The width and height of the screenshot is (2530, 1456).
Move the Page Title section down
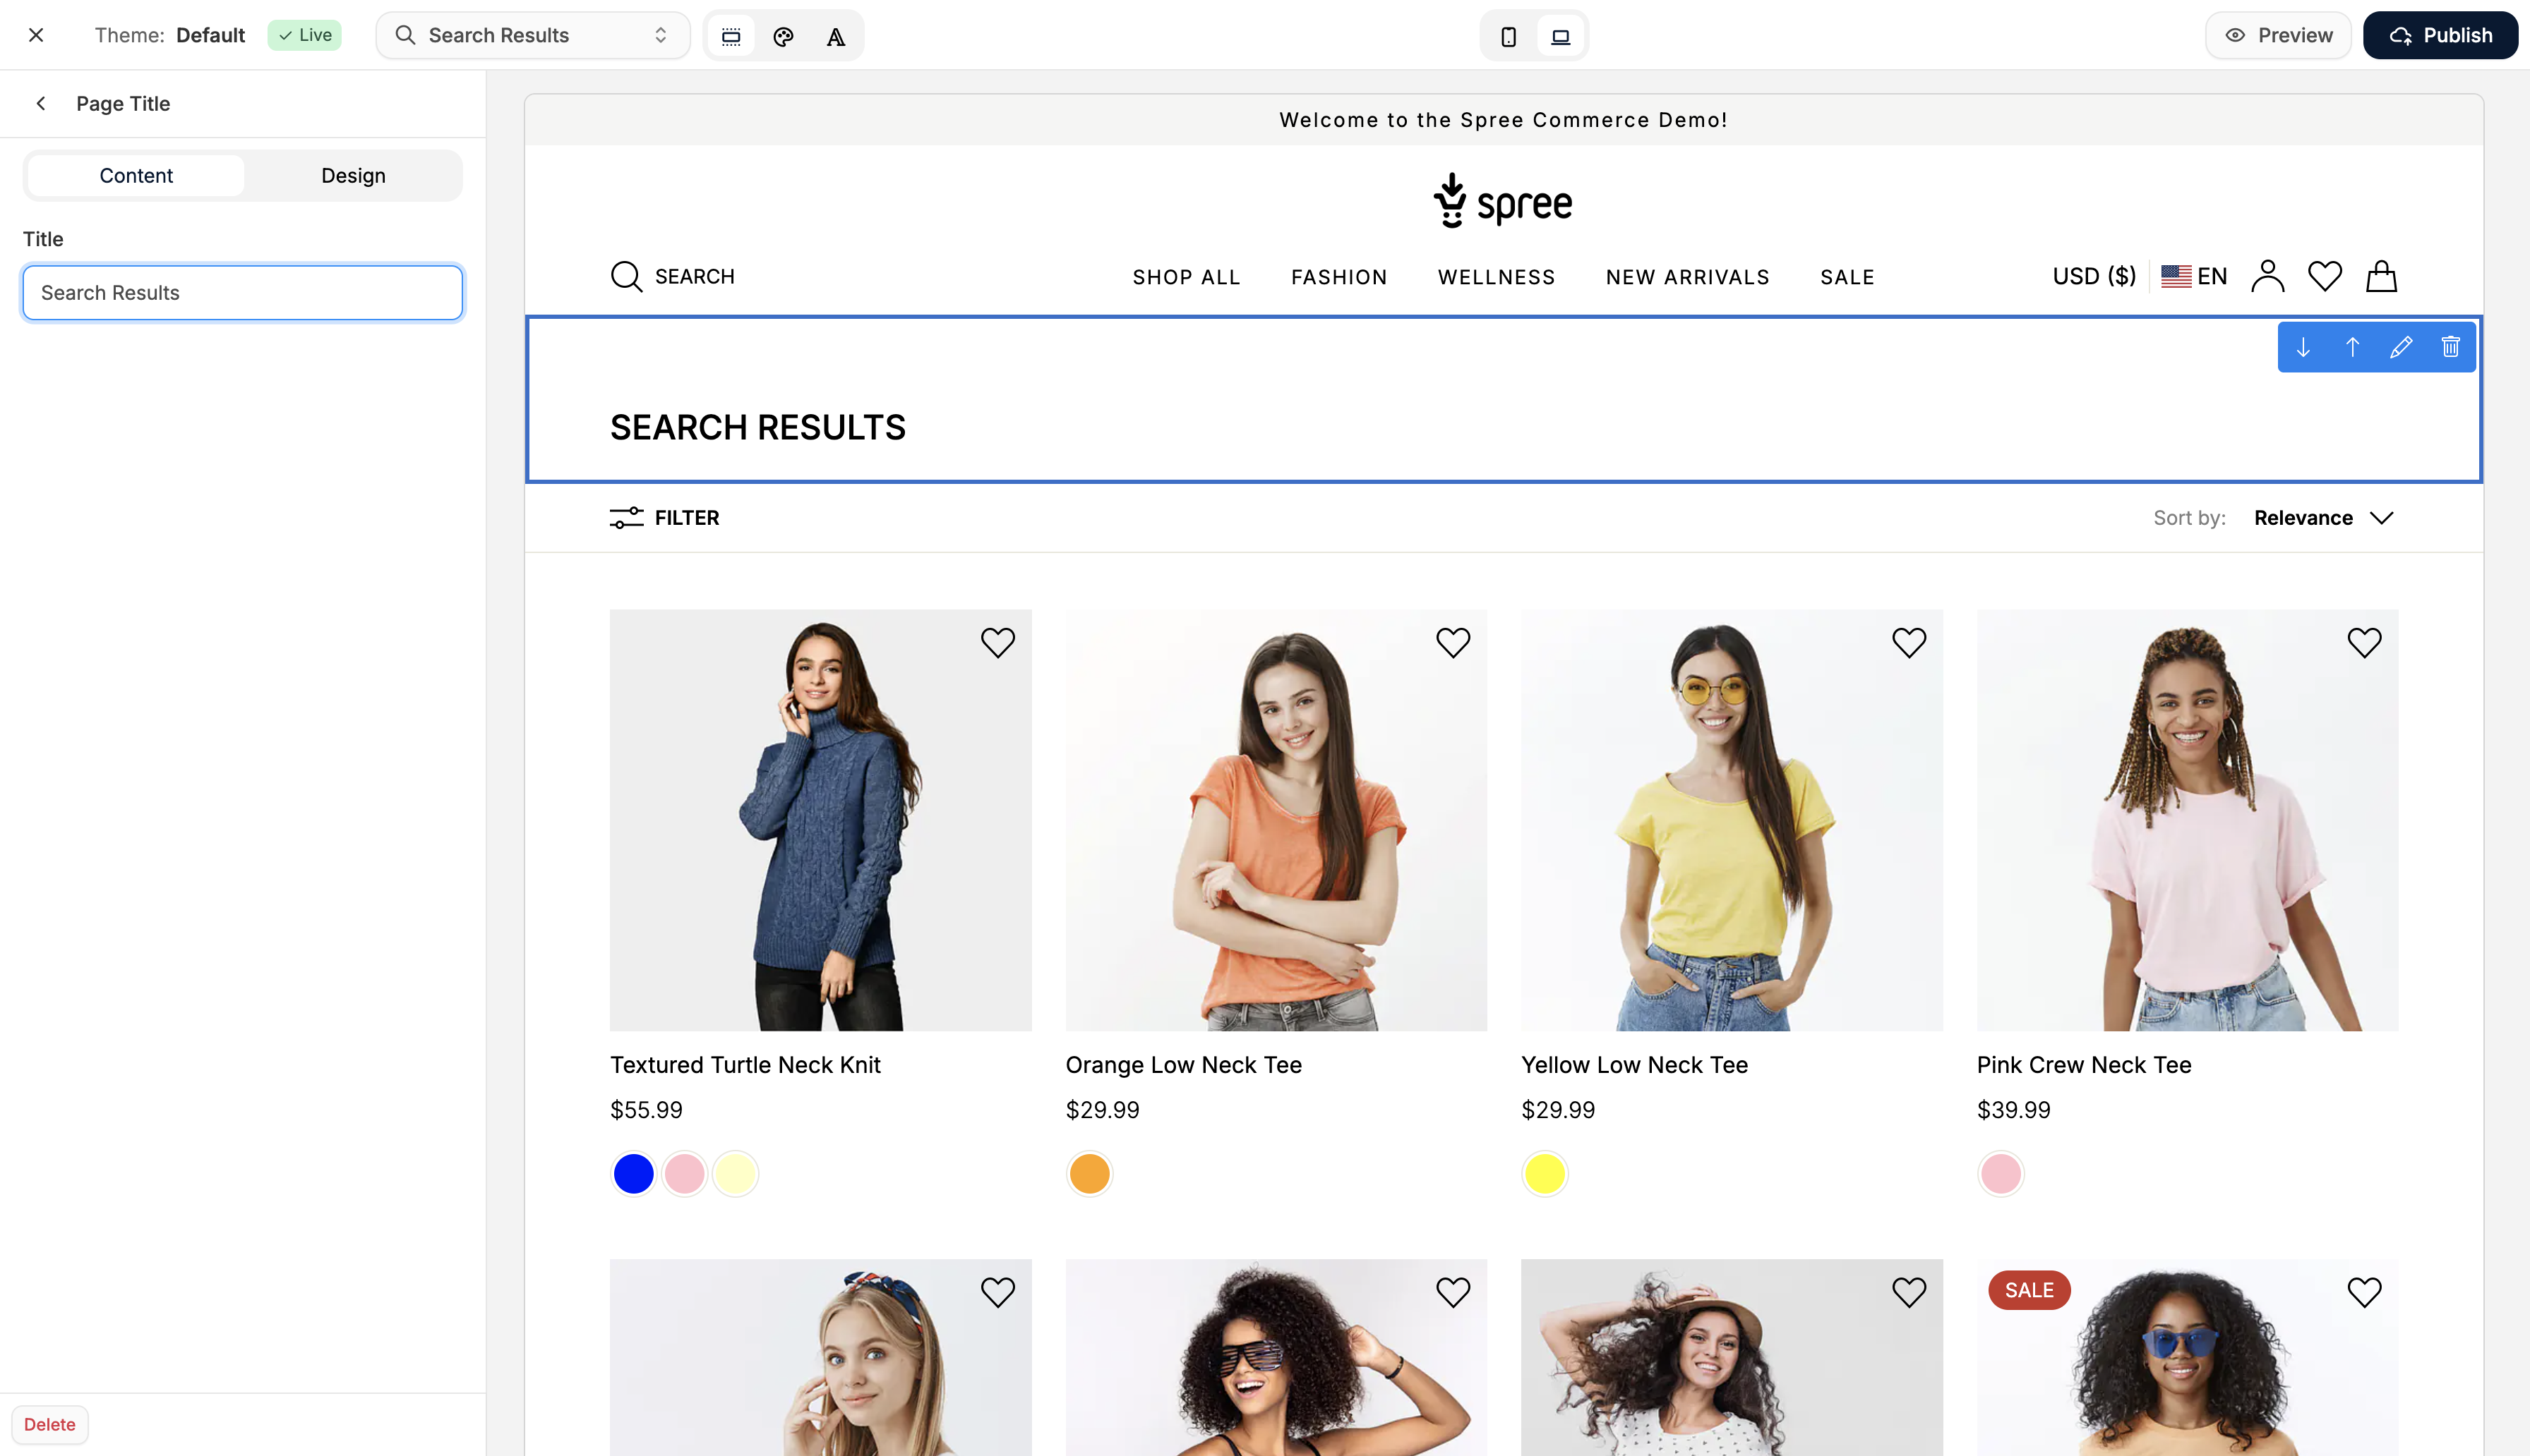2303,347
